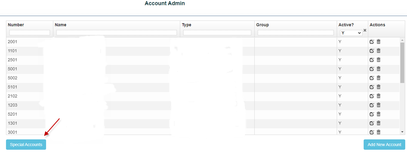Image resolution: width=407 pixels, height=153 pixels.
Task: Select the row number 5201
Action: click(12, 114)
